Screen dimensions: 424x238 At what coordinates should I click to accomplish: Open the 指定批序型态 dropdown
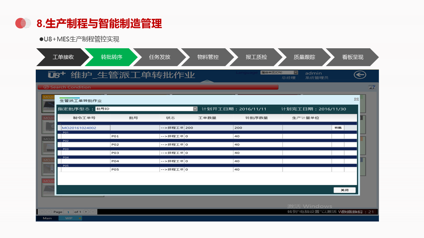point(195,109)
